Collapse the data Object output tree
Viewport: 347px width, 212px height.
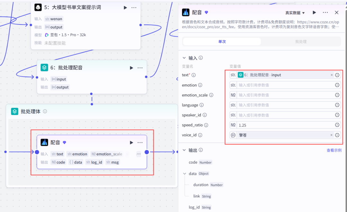pos(184,174)
